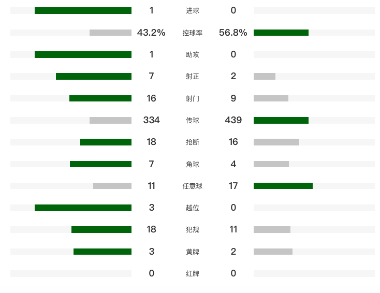380x293 pixels.
Task: Click the 进球 stat label
Action: (x=192, y=11)
